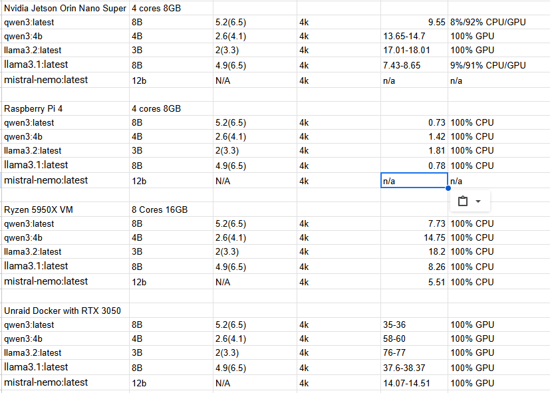Click the 8 Cores 16GB cell

pos(160,209)
